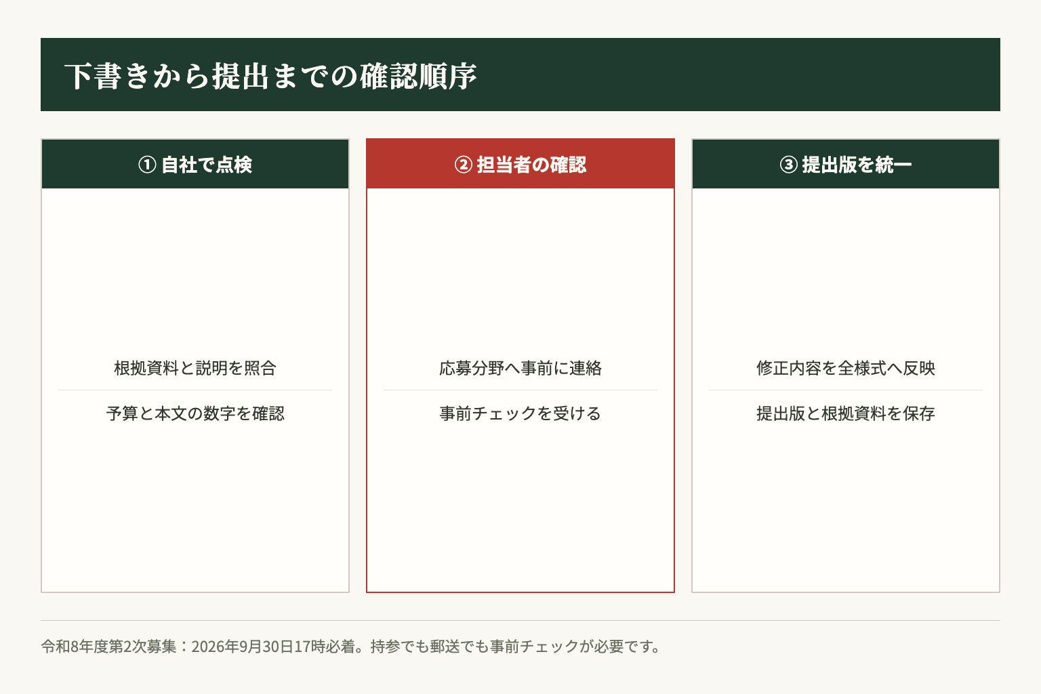Select the text 根拠資料と説明を照合
1041x694 pixels.
coord(195,368)
